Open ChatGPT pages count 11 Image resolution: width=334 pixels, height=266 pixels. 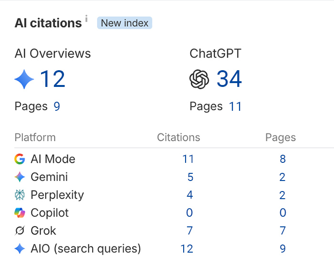[235, 106]
